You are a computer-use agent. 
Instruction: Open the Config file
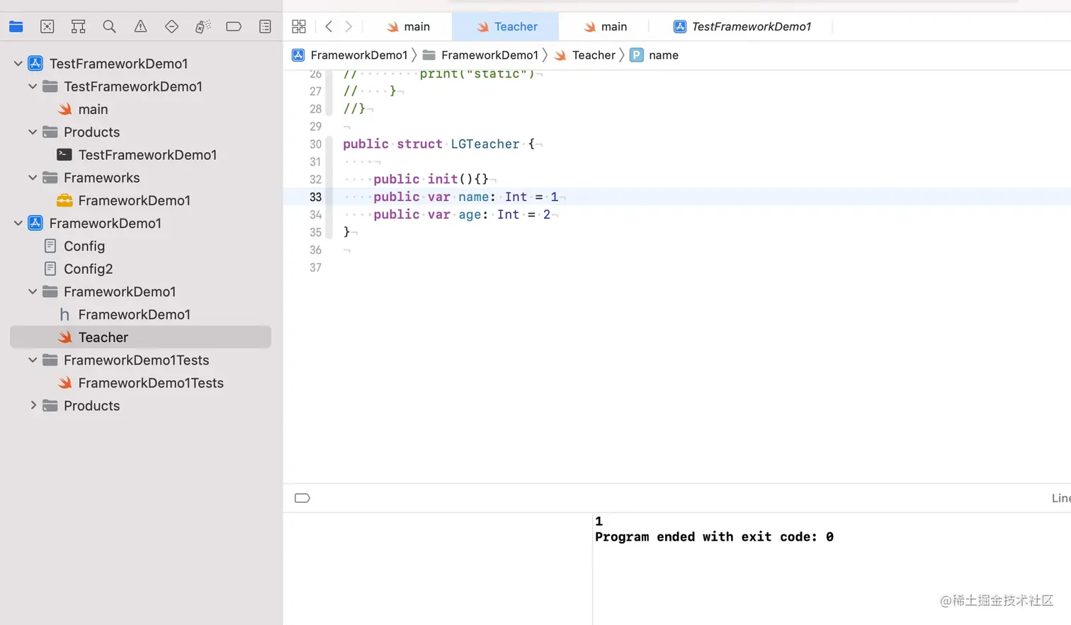84,246
